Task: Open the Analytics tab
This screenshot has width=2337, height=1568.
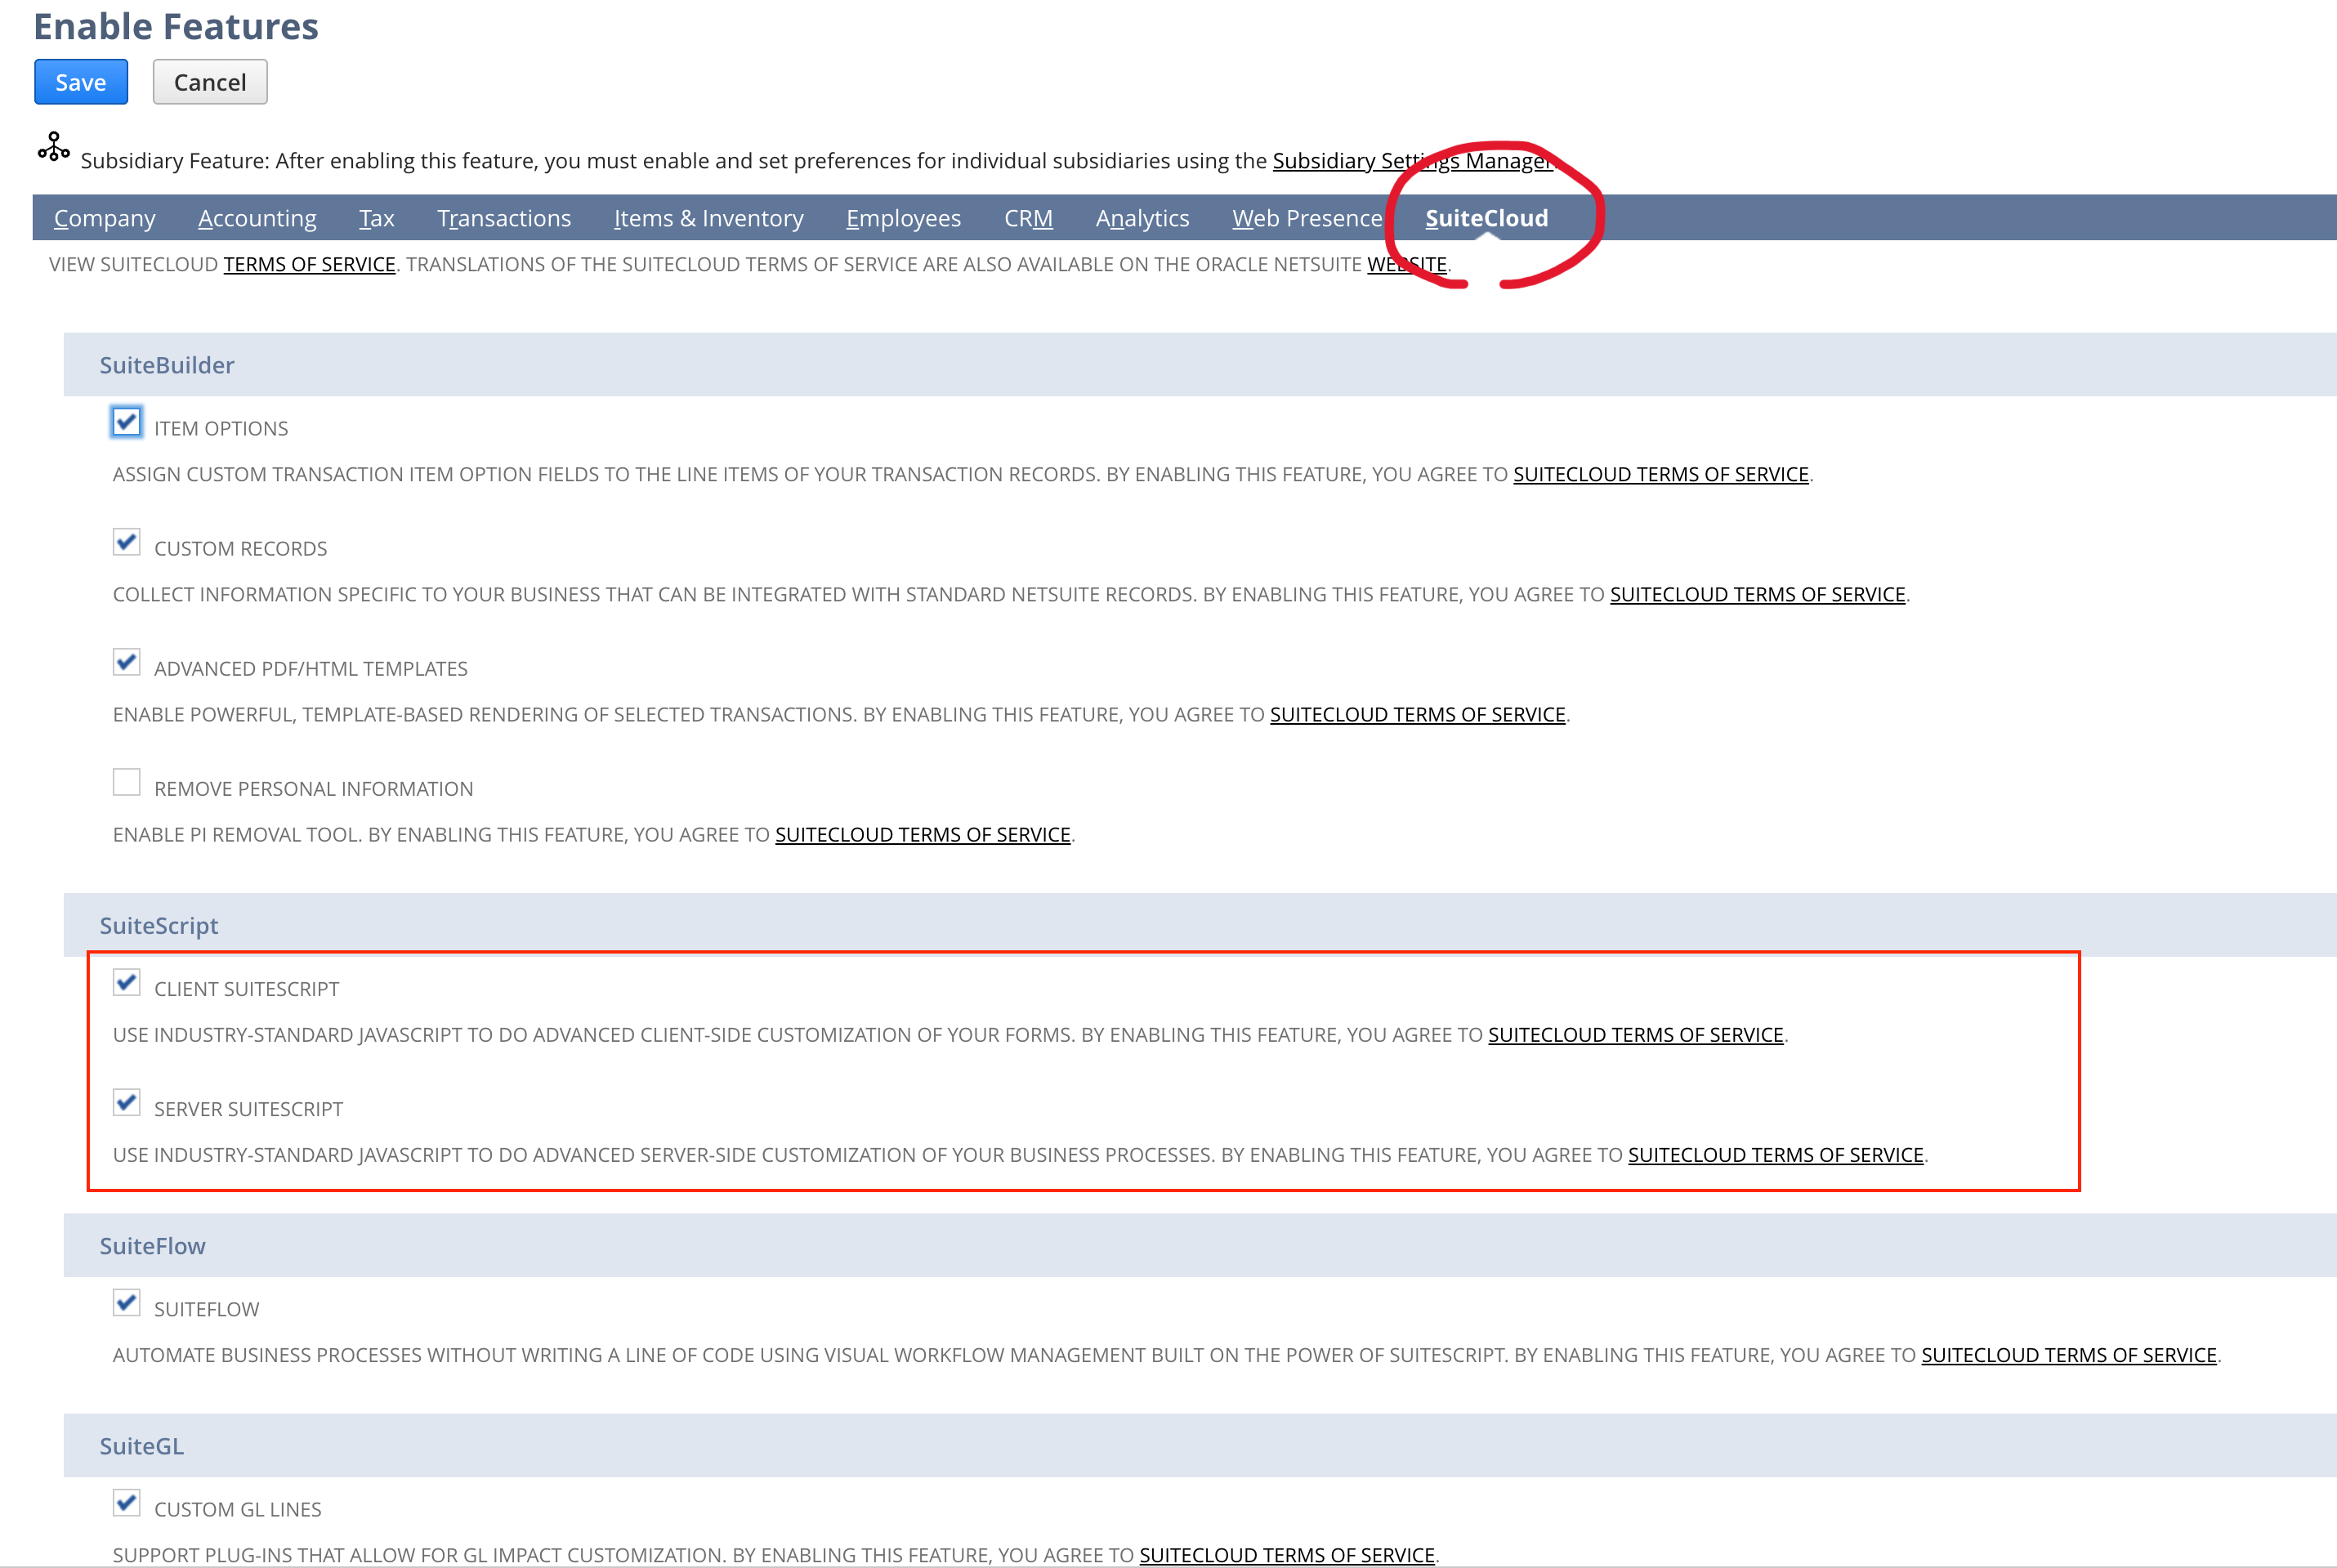Action: coord(1143,218)
